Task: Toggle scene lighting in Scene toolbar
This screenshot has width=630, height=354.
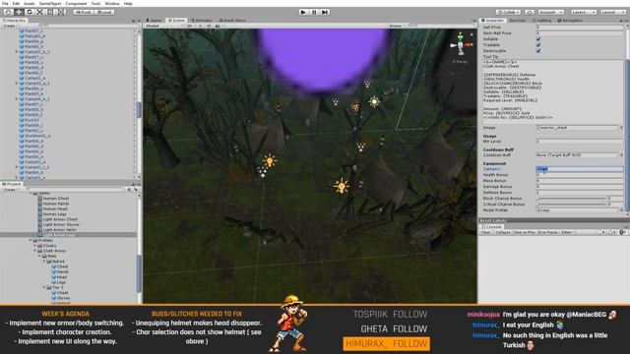Action: tap(200, 26)
